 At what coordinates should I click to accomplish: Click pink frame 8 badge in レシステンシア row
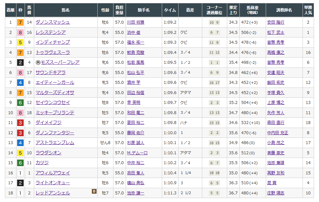[x=20, y=33]
